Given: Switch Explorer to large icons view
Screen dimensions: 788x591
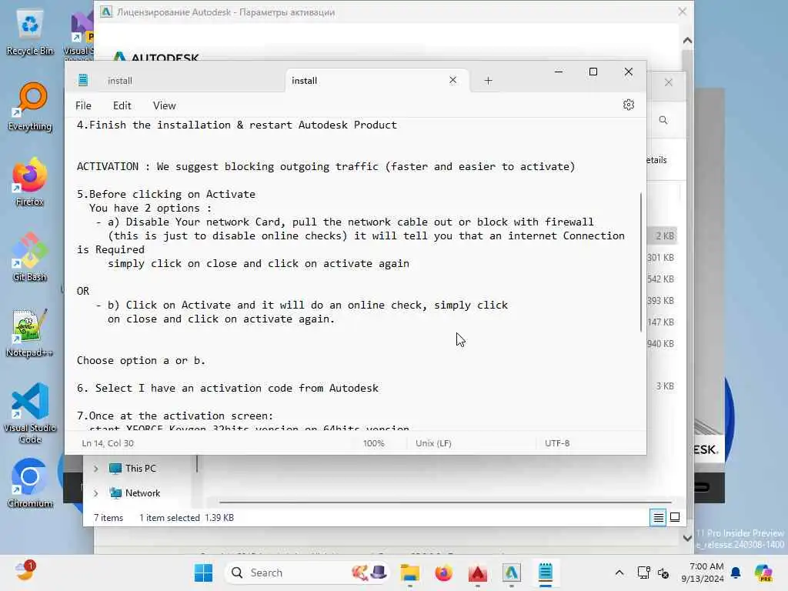Looking at the screenshot, I should coord(675,518).
